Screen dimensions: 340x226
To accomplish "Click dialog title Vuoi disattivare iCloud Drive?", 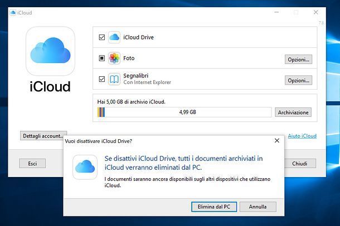I will (99, 141).
